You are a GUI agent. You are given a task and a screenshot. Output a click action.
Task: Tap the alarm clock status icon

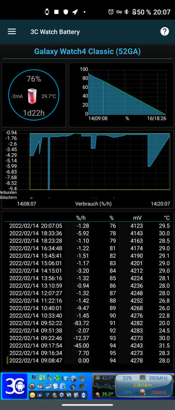click(111, 12)
